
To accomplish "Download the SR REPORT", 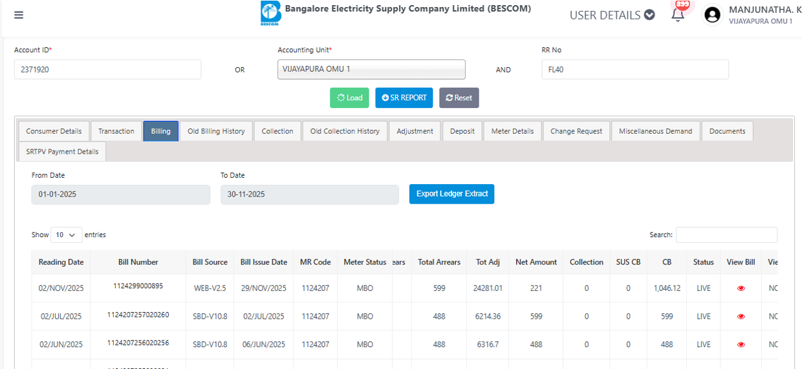I will pos(404,98).
